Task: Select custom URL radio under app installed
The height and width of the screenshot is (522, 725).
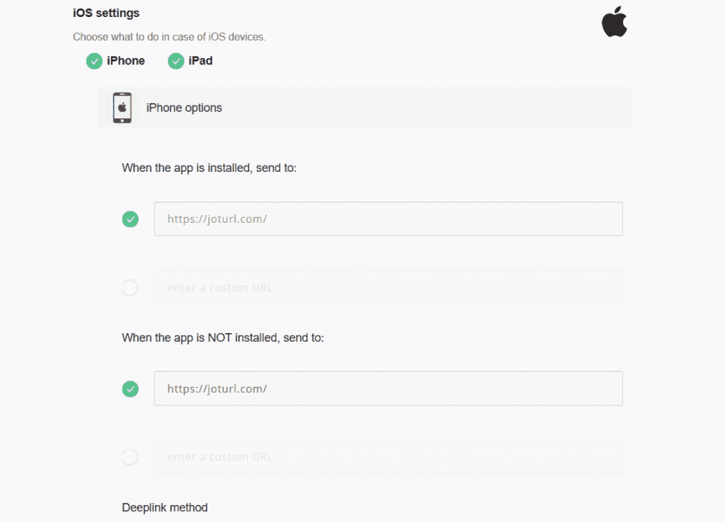Action: [x=130, y=288]
